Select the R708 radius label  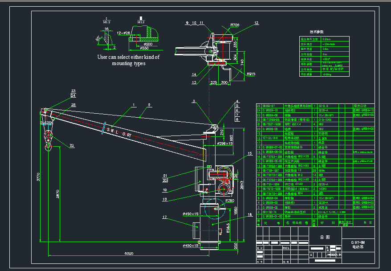tap(235, 25)
